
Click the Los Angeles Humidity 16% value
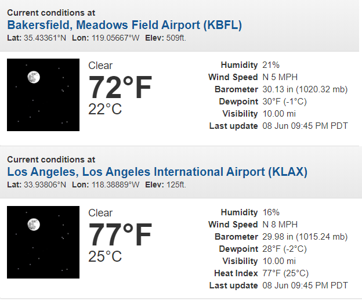[x=271, y=212]
